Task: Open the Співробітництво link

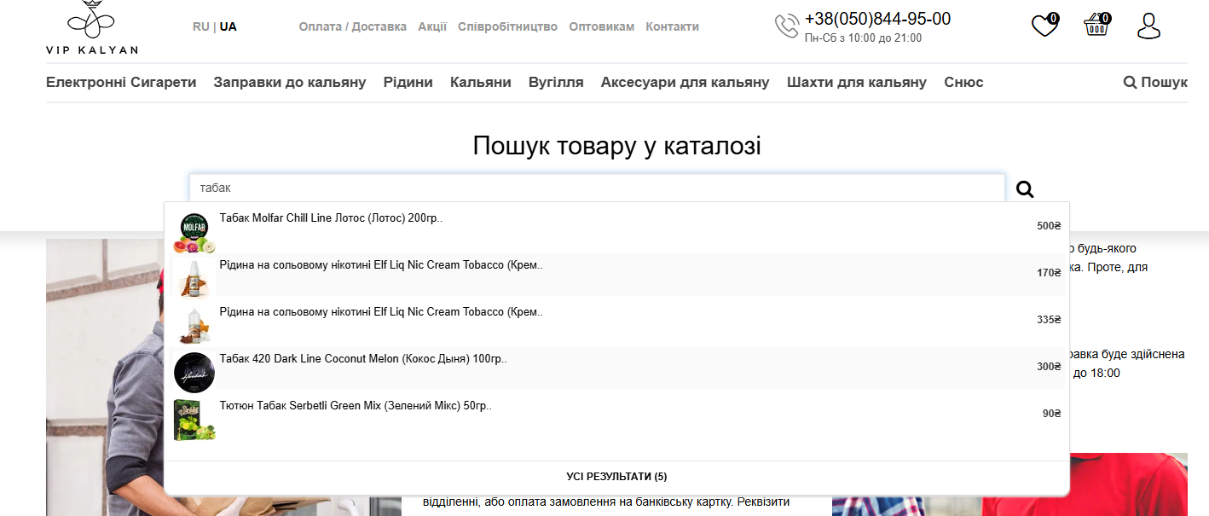Action: [507, 26]
